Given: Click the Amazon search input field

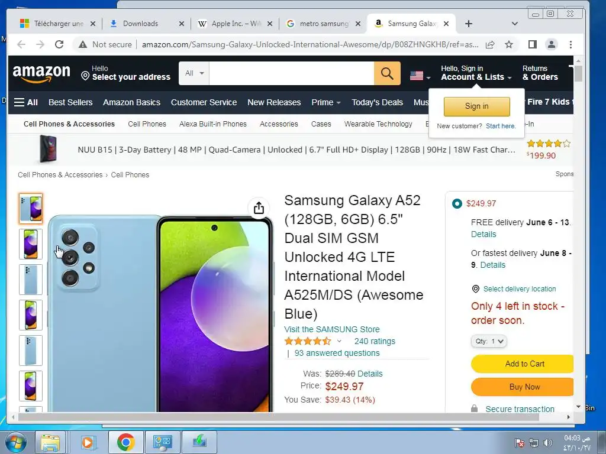Looking at the screenshot, I should tap(291, 73).
